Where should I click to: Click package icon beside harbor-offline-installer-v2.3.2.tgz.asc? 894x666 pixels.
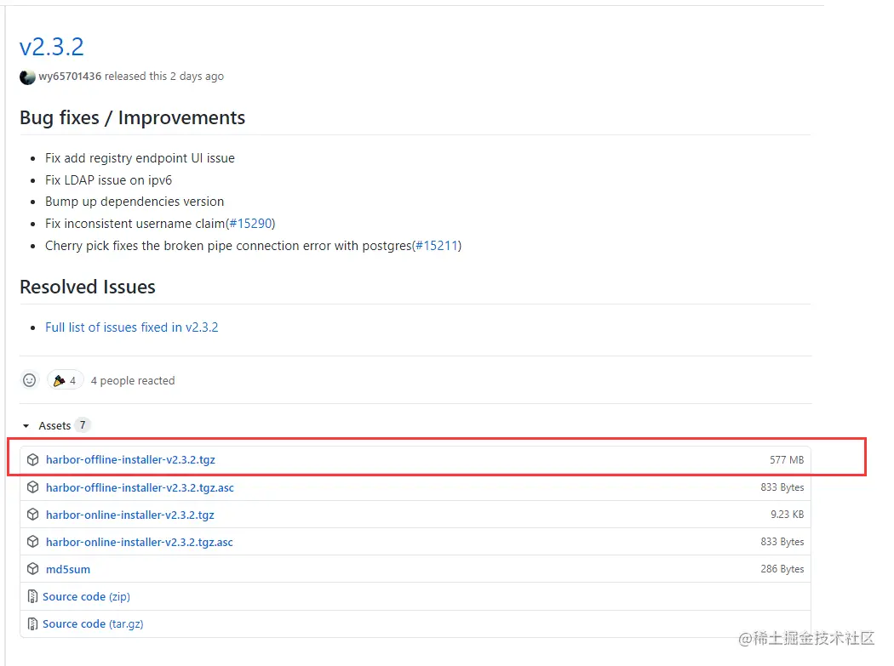(33, 487)
